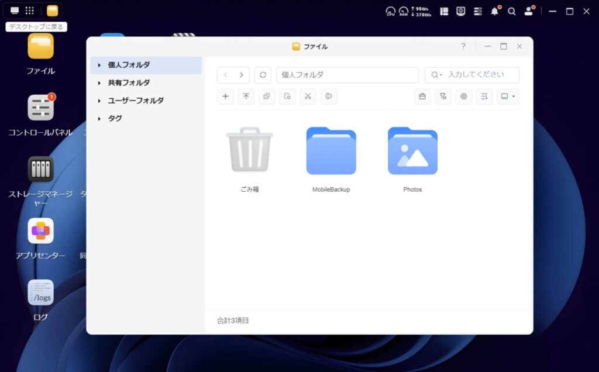Screen dimensions: 599x372
Task: Open the filter icon in the toolbar
Action: pos(443,97)
